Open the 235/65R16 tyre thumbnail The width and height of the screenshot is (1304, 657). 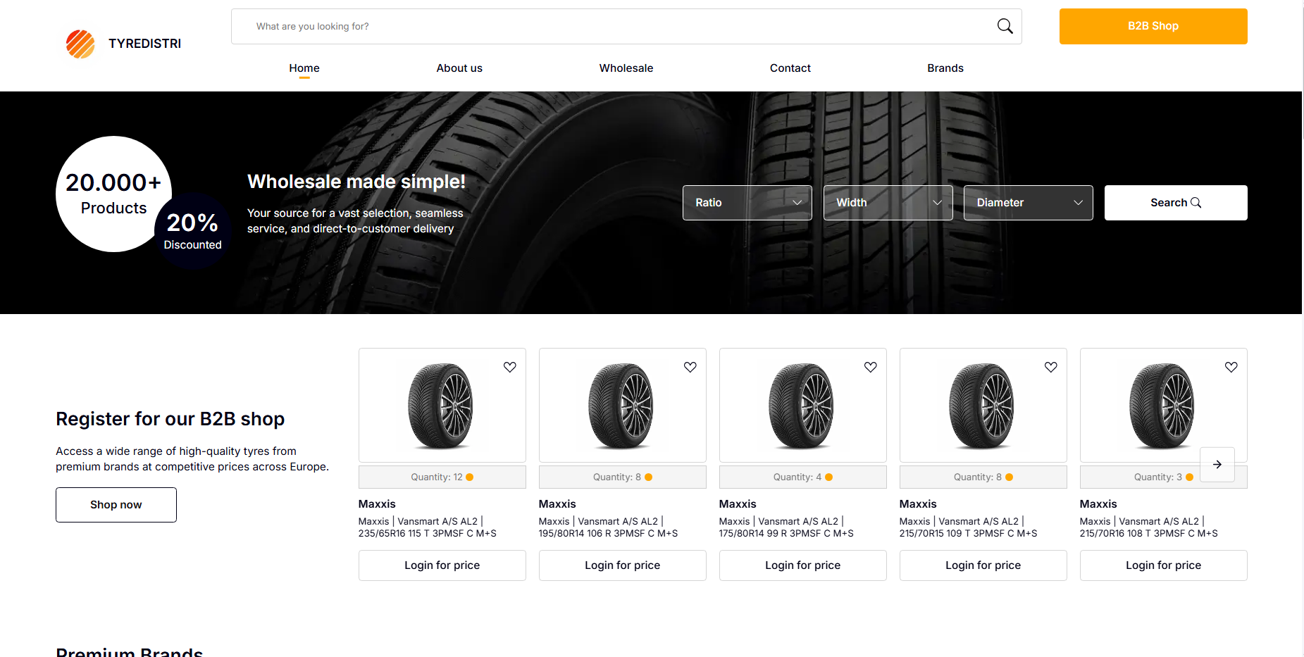441,406
